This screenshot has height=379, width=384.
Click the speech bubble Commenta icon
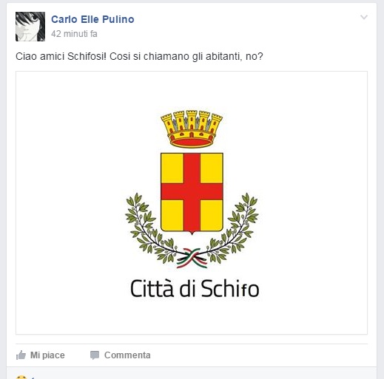click(95, 355)
